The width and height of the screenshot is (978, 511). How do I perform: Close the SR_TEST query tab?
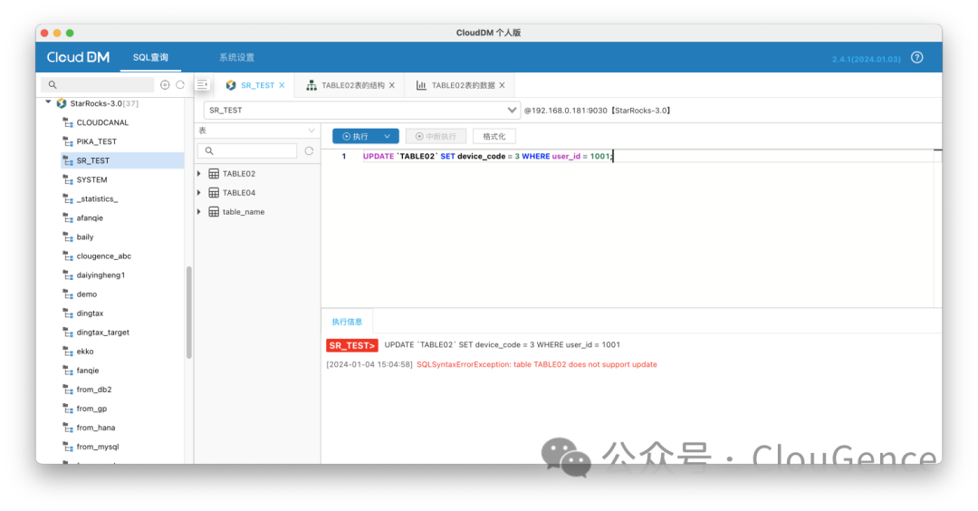pos(282,85)
